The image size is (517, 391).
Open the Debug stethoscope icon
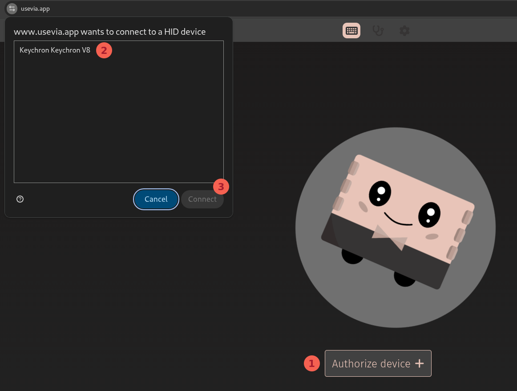[378, 30]
